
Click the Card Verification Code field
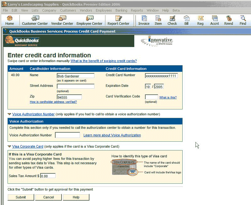pyautogui.click(x=152, y=97)
